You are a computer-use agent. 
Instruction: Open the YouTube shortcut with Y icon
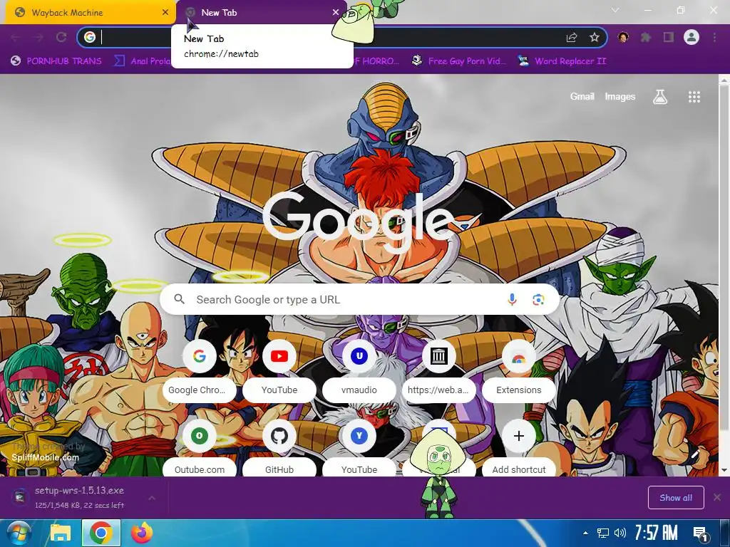coord(359,449)
